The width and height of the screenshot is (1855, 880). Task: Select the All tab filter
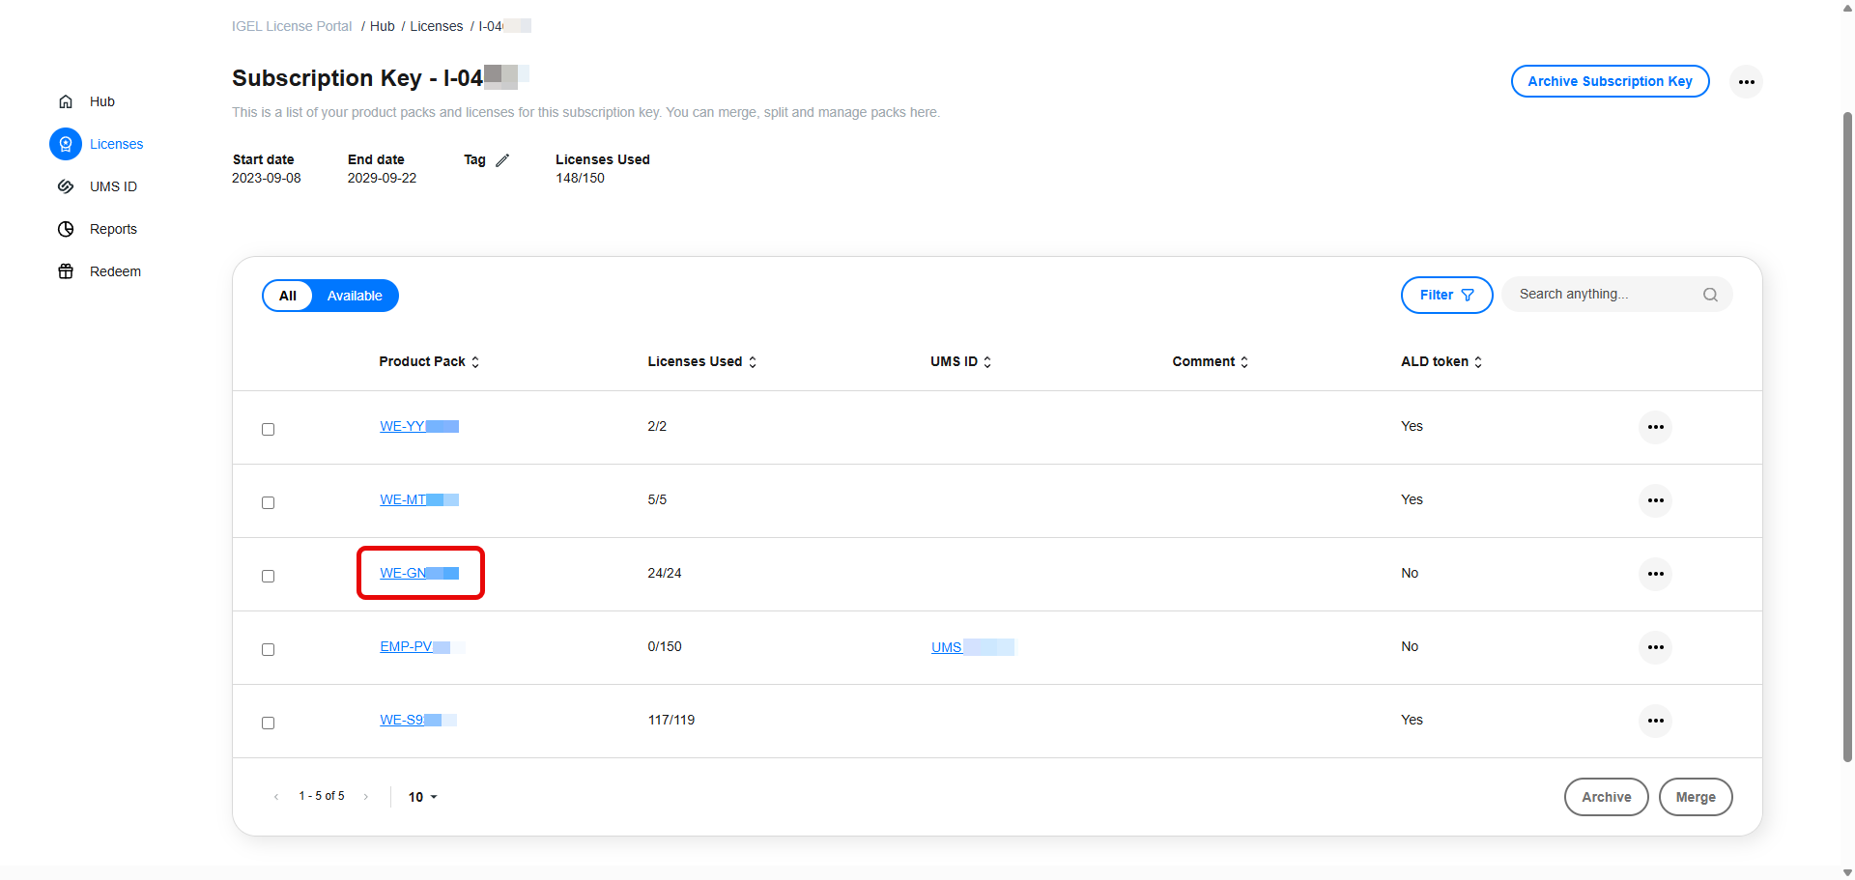[x=288, y=296]
